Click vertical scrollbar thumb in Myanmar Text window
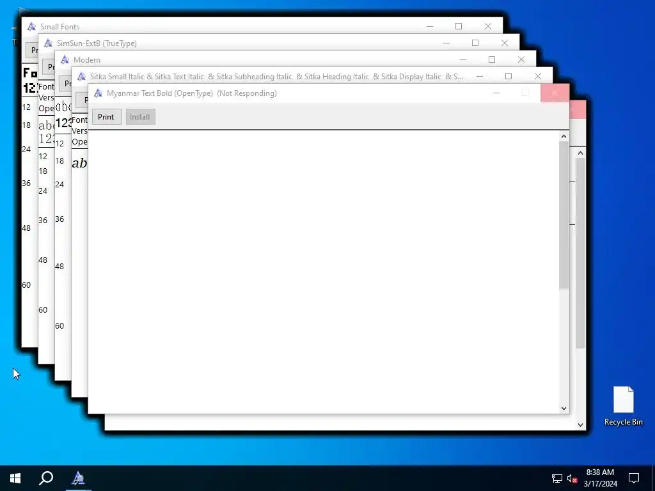 [564, 215]
